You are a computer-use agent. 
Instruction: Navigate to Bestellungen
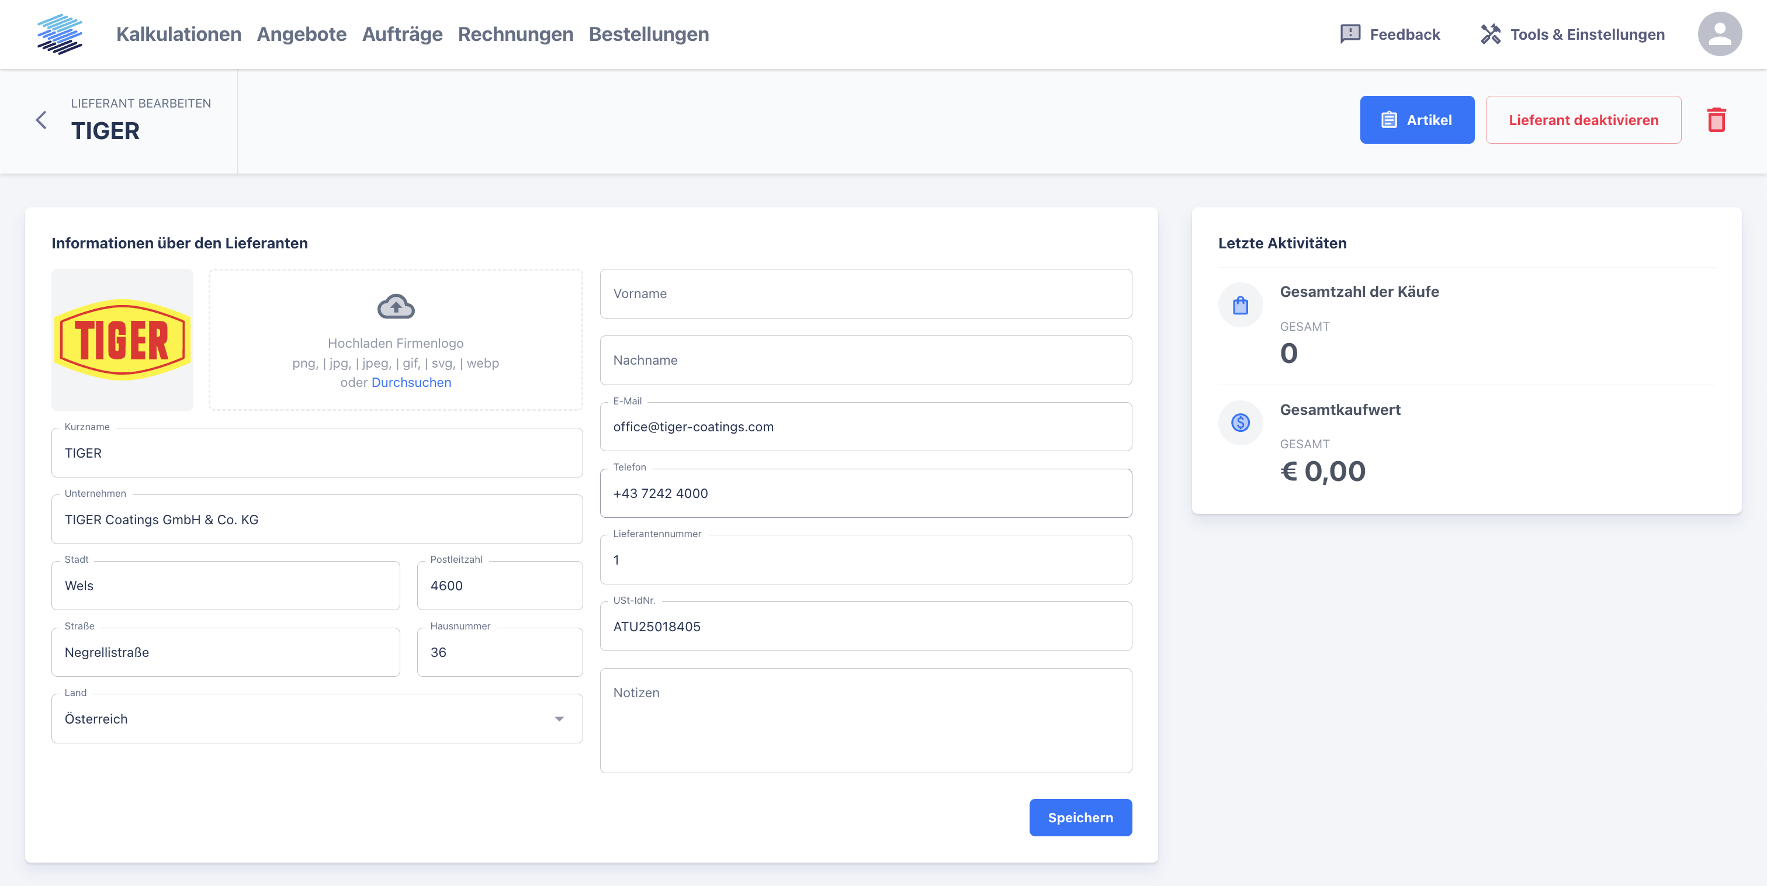click(x=648, y=34)
